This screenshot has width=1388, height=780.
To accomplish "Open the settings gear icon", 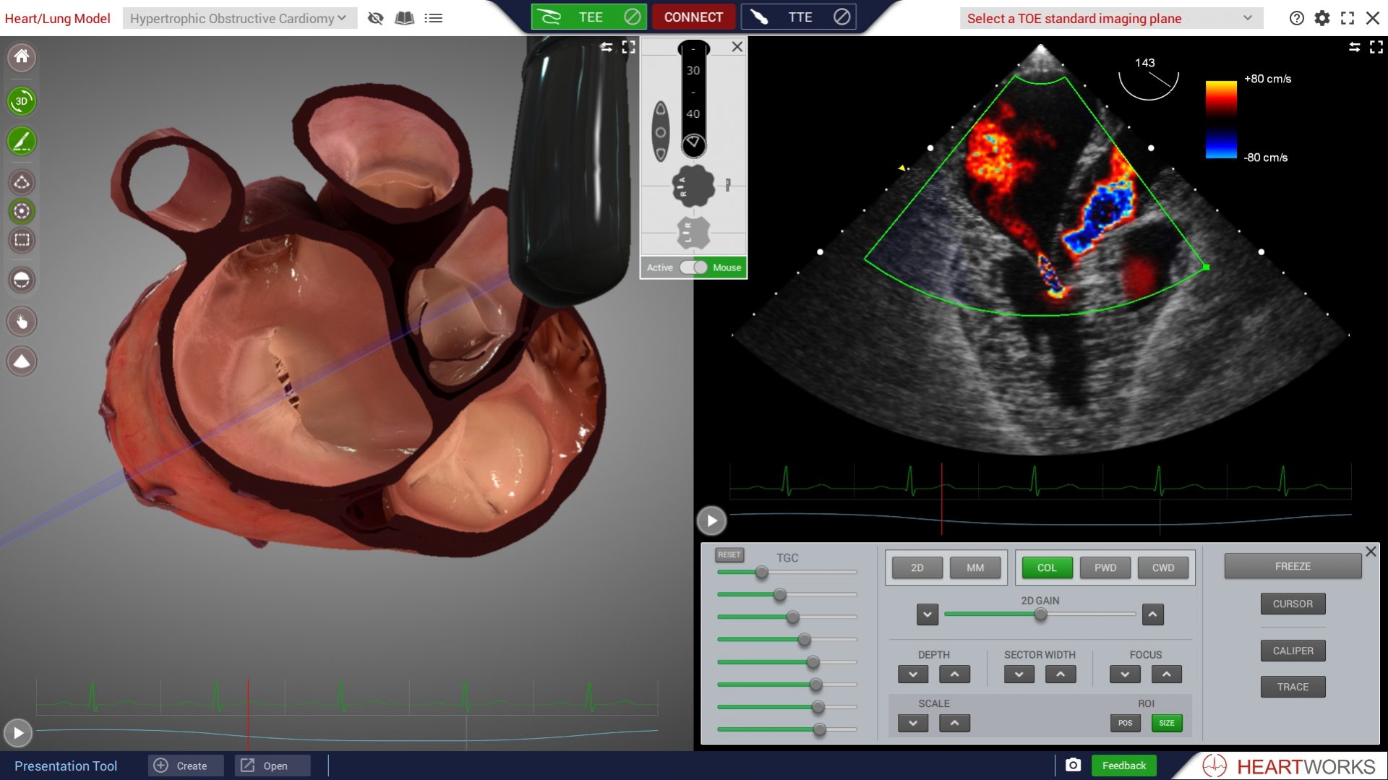I will pos(1322,18).
